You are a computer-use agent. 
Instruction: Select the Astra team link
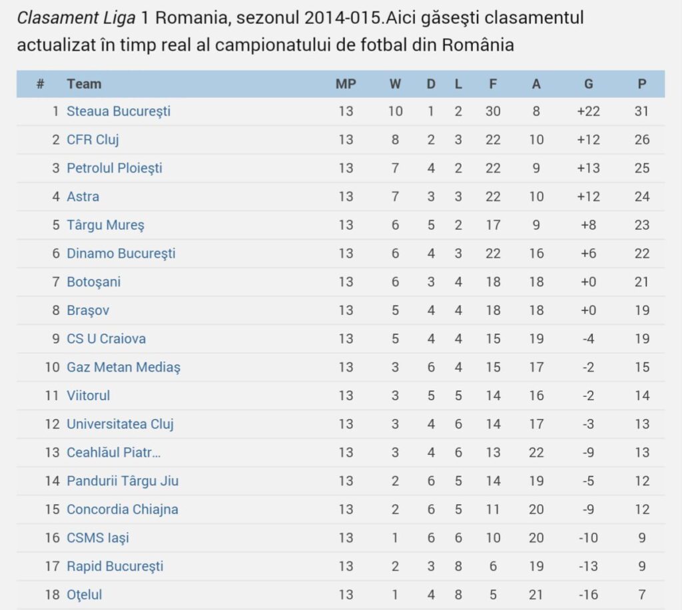coord(83,196)
